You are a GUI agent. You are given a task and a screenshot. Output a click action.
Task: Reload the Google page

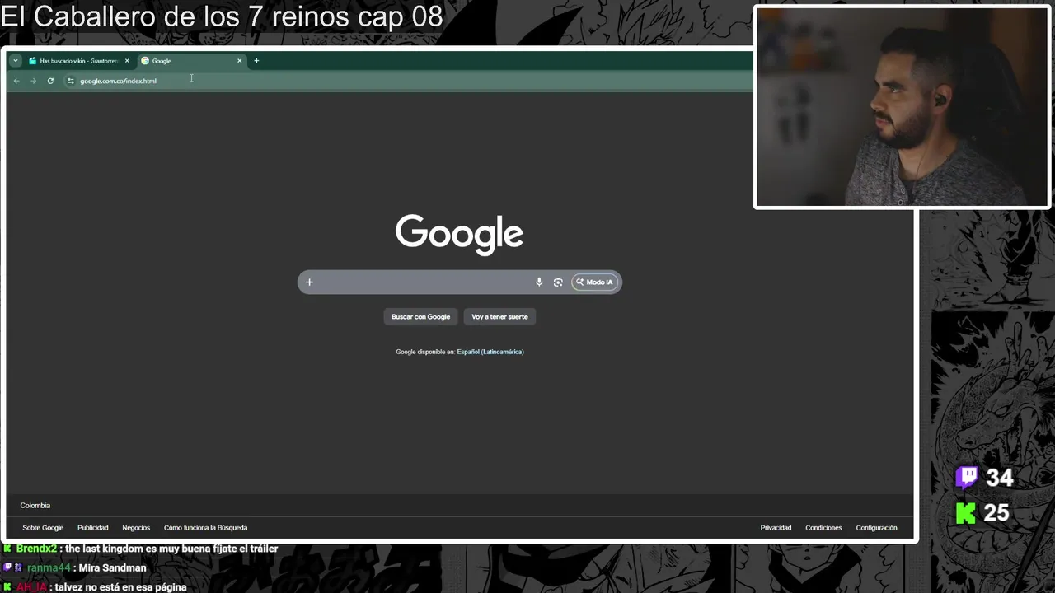point(50,81)
